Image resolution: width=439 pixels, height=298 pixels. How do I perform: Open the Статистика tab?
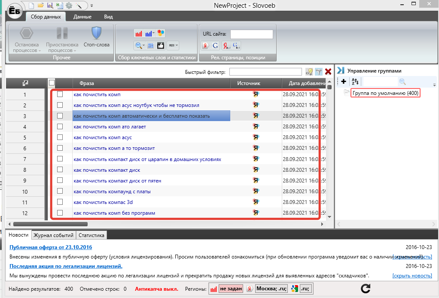[91, 235]
